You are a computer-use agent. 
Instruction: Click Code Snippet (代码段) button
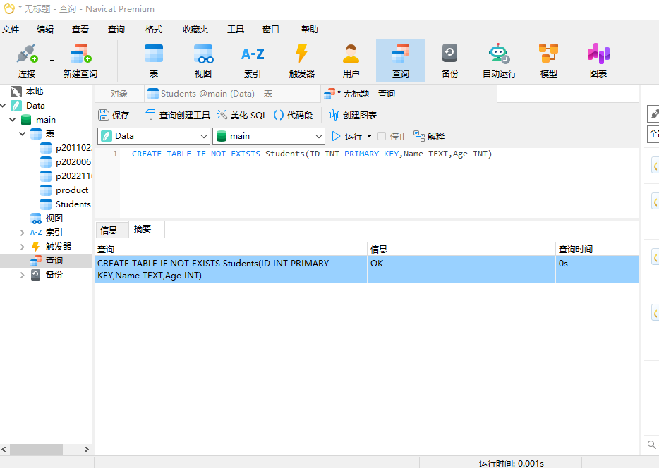coord(294,115)
